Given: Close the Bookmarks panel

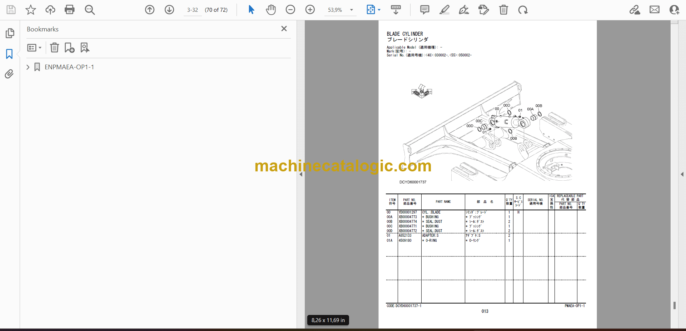Looking at the screenshot, I should (x=284, y=29).
